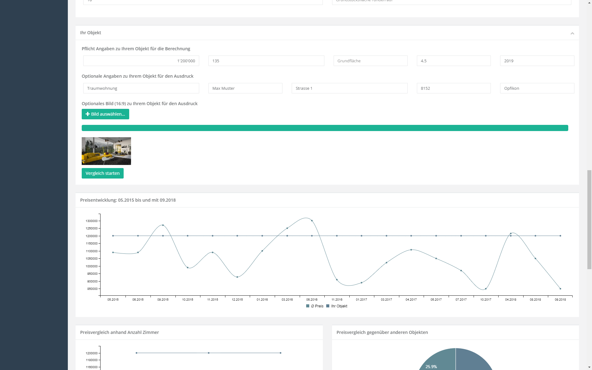Click the Strasse 1 address field

click(x=349, y=88)
